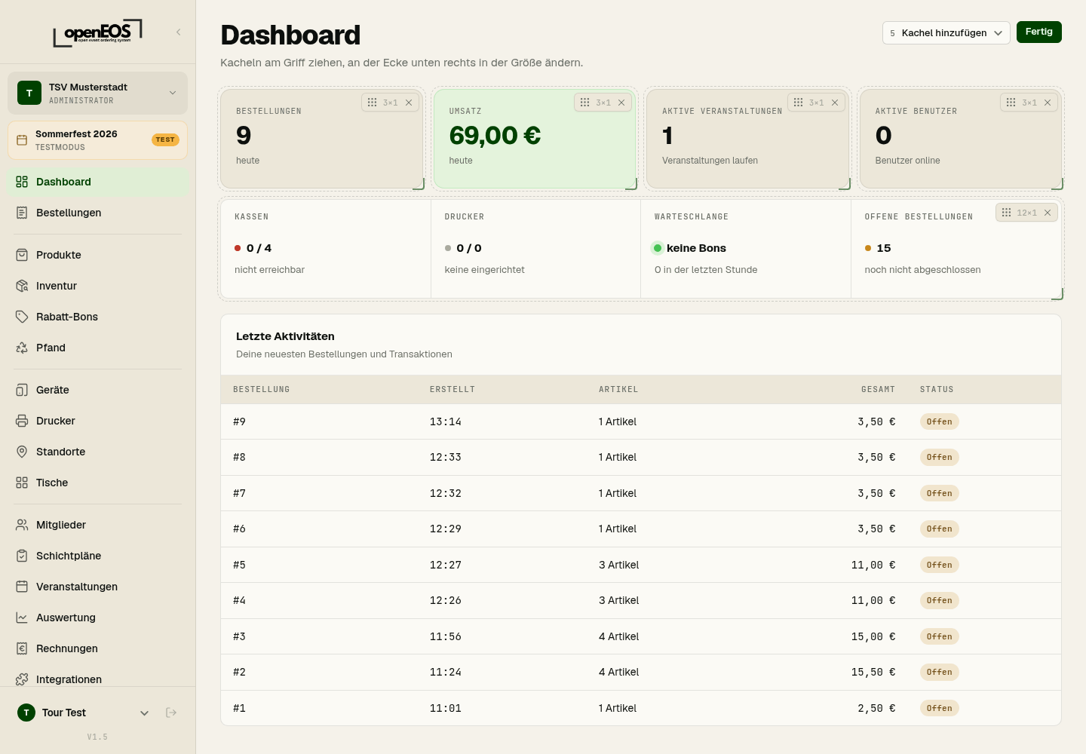Click the TEST badge on Sommerfest 2026
Image resolution: width=1086 pixels, height=754 pixels.
[165, 139]
